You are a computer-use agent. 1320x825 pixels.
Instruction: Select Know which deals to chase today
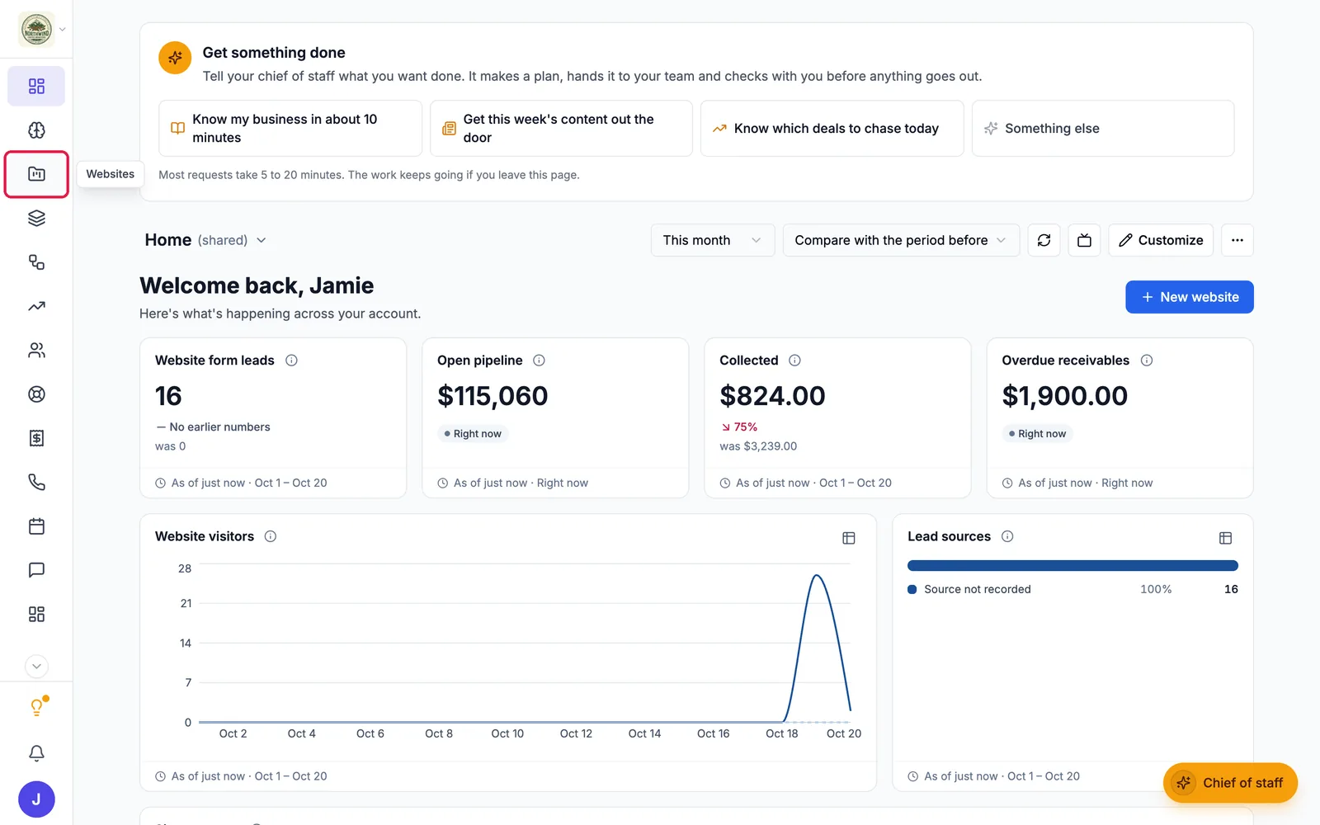click(x=832, y=129)
